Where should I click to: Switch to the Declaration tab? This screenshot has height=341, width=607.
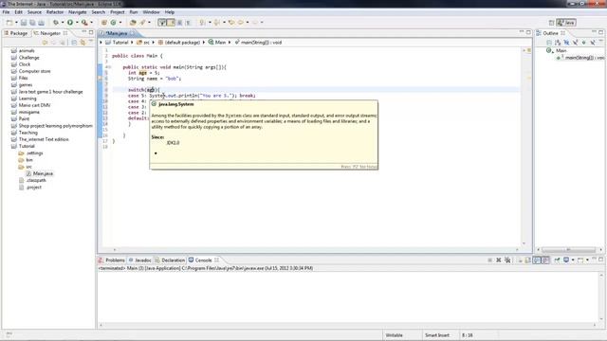point(170,260)
